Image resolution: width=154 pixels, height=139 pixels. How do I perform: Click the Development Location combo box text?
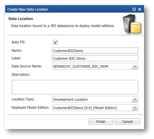tap(70, 100)
